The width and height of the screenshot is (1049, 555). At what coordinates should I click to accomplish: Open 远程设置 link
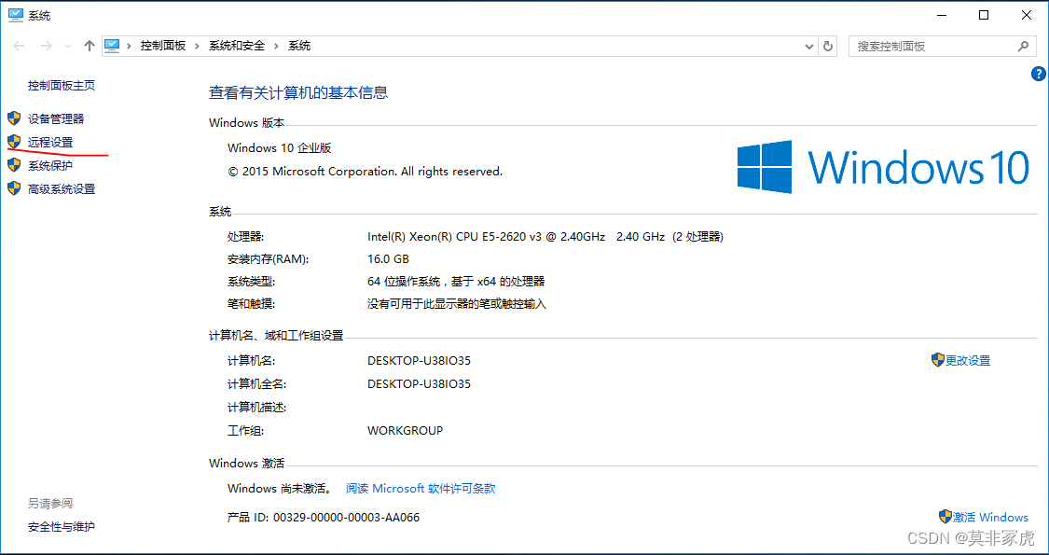(50, 142)
